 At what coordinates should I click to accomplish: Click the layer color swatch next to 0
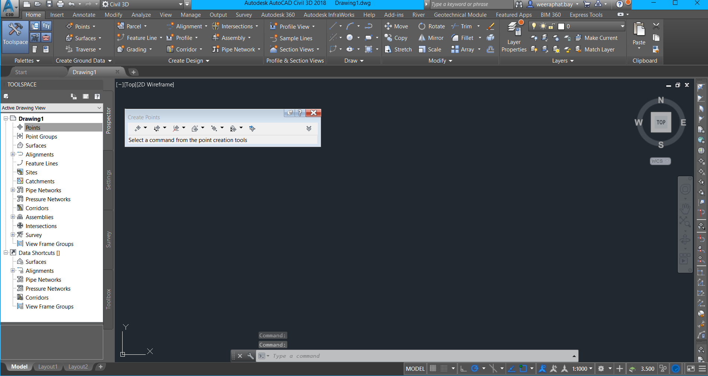(561, 26)
